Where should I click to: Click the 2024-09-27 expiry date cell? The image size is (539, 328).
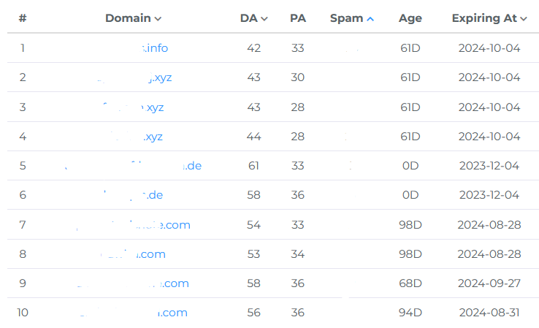[x=489, y=283]
